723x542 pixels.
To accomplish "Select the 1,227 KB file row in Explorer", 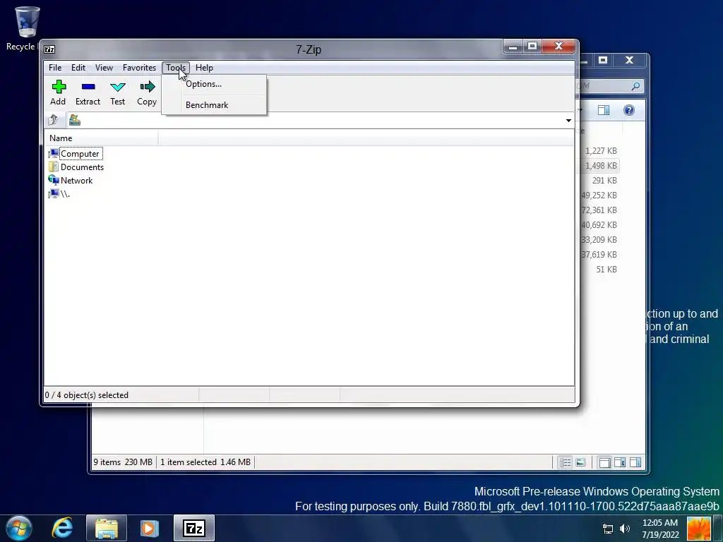I will [x=599, y=151].
